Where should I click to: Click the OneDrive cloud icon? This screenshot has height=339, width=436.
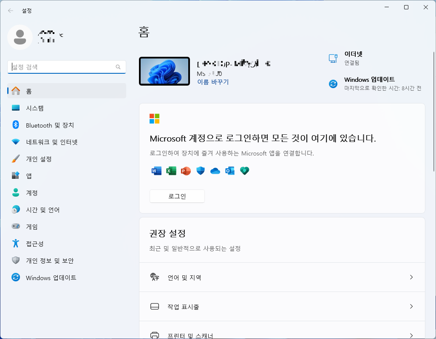(215, 171)
